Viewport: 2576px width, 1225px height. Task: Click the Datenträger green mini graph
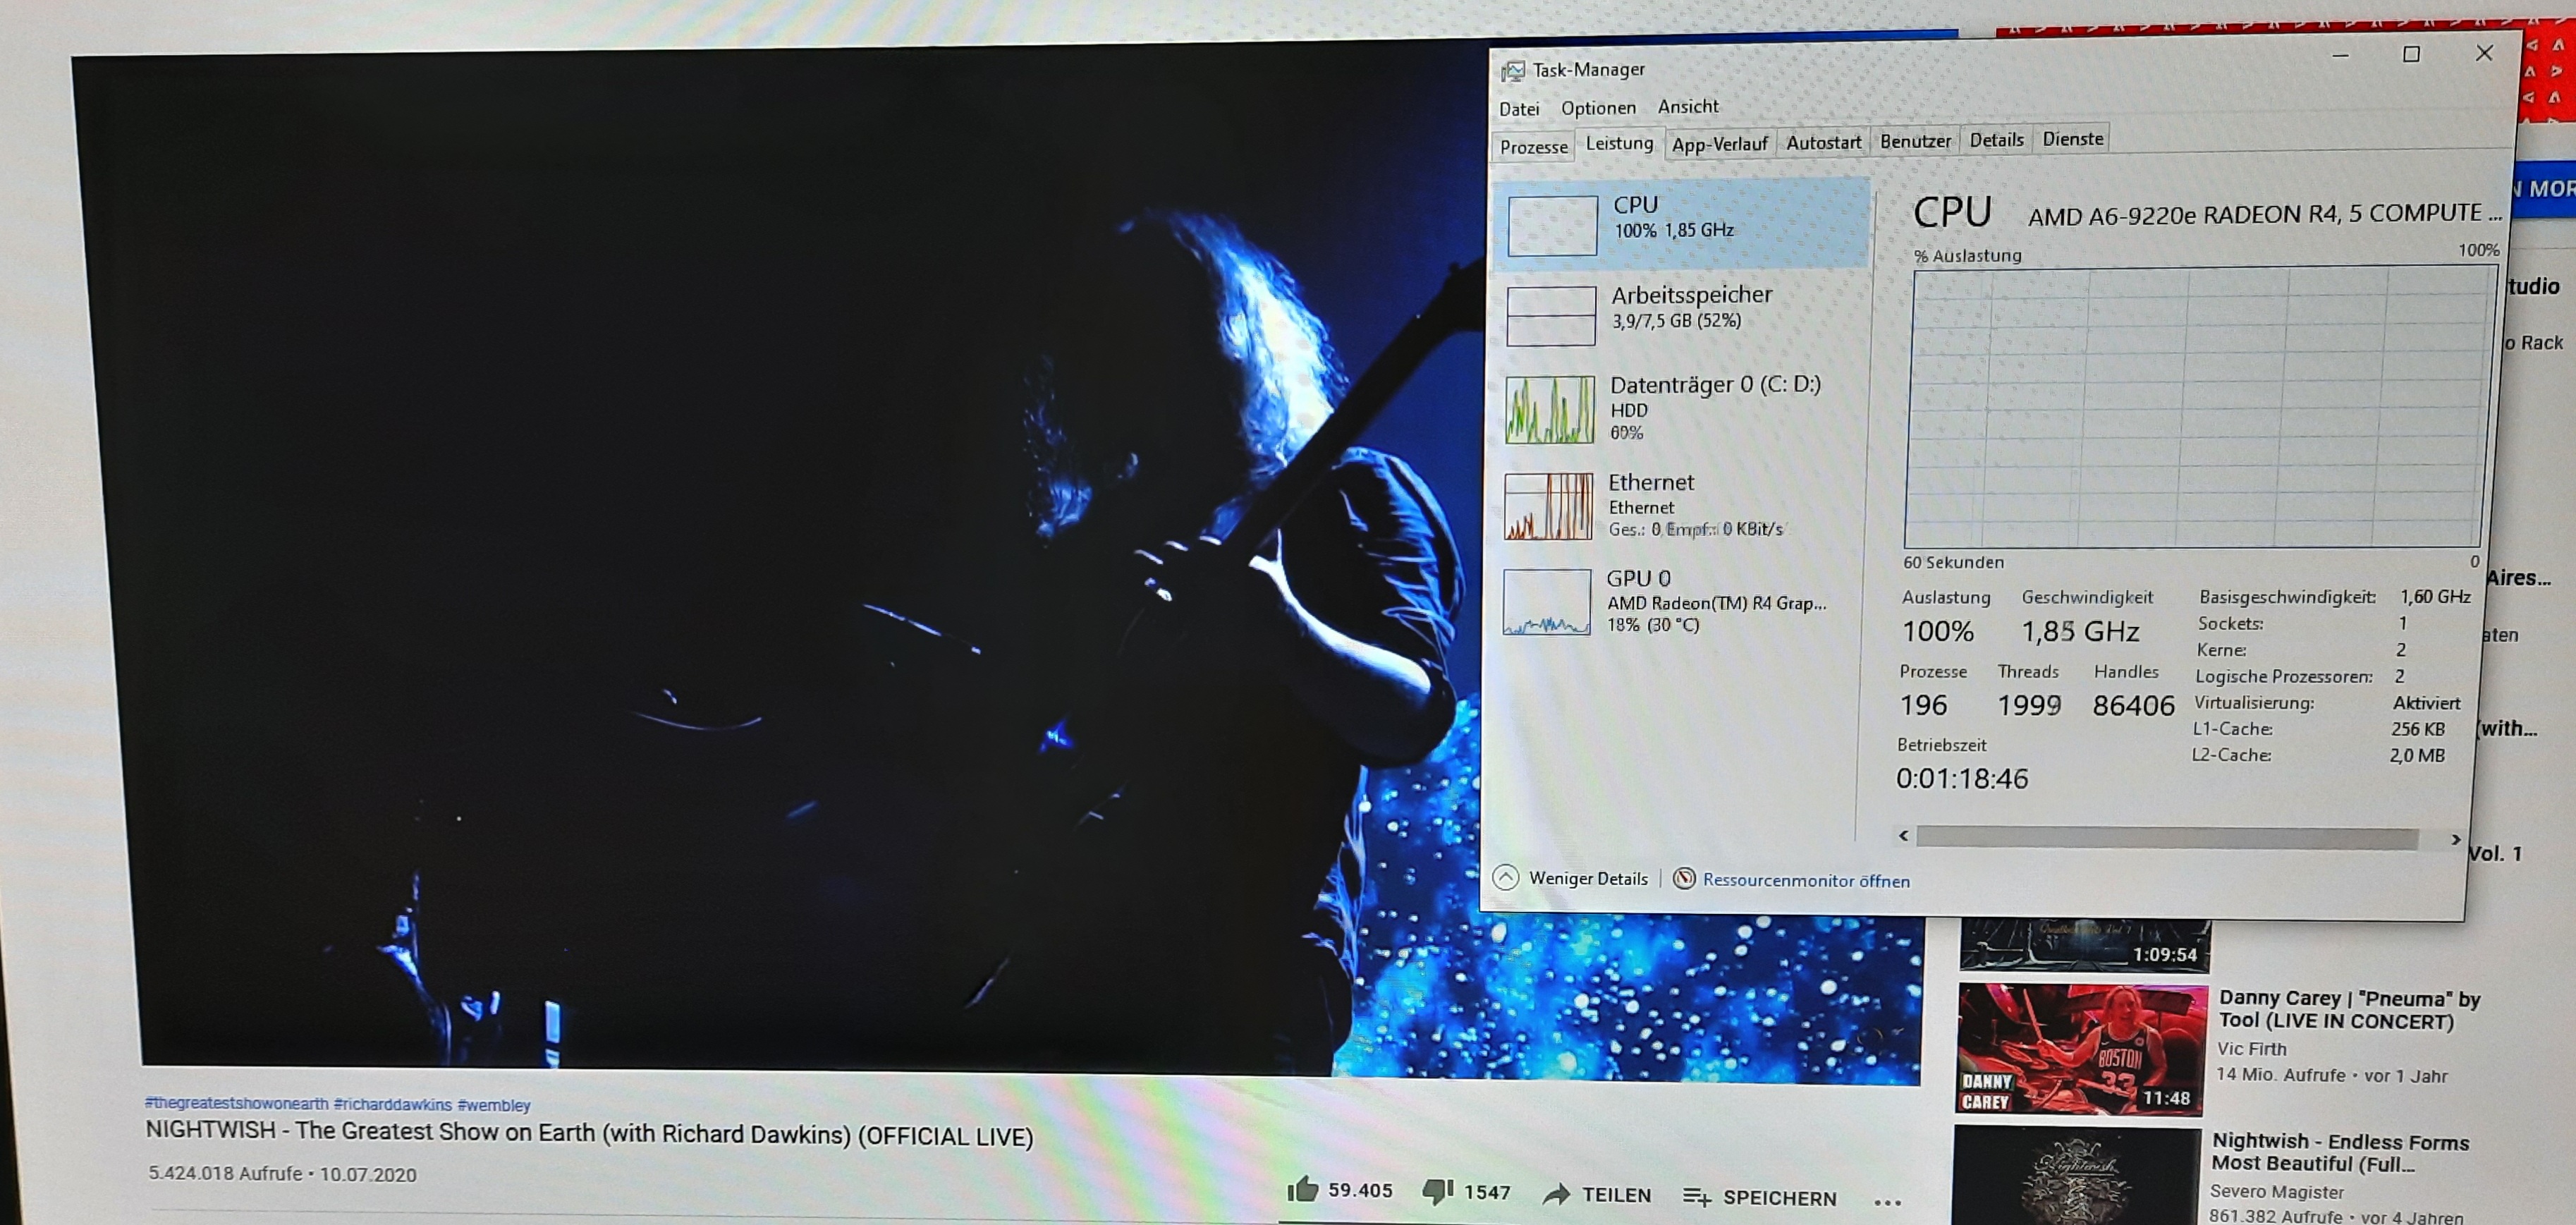(x=1549, y=409)
